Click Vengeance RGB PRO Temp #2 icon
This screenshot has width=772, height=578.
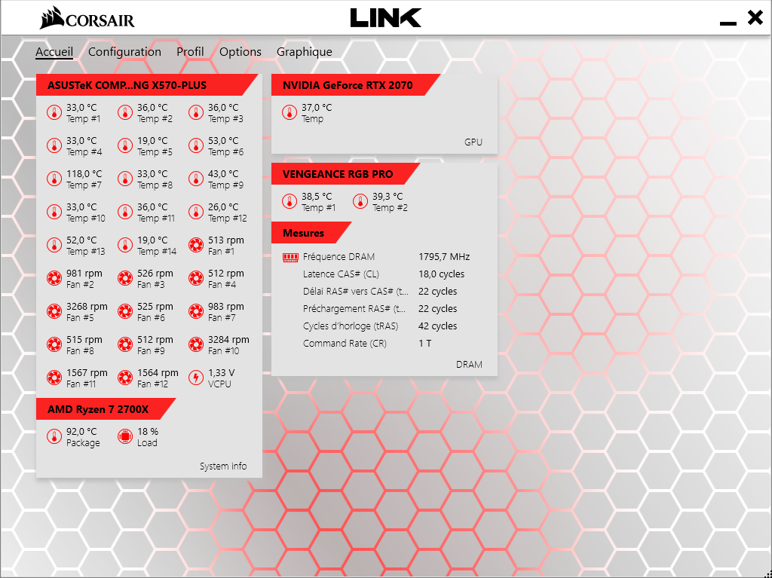coord(360,201)
